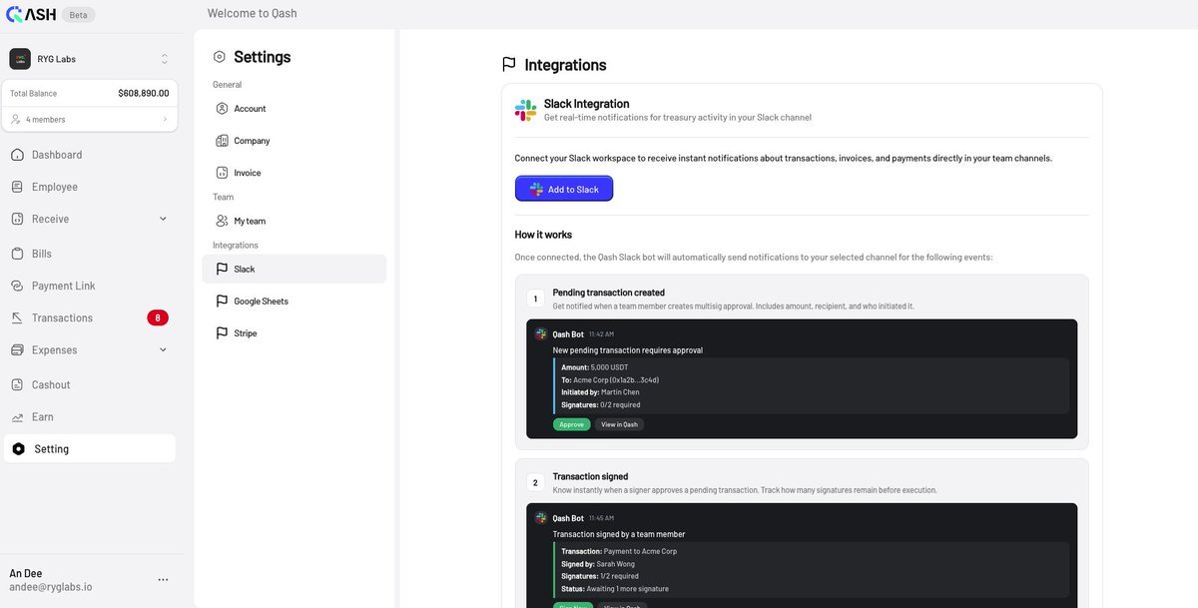Click the Qash Bot avatar at 11:46 AM
This screenshot has height=608, width=1198.
pos(541,518)
